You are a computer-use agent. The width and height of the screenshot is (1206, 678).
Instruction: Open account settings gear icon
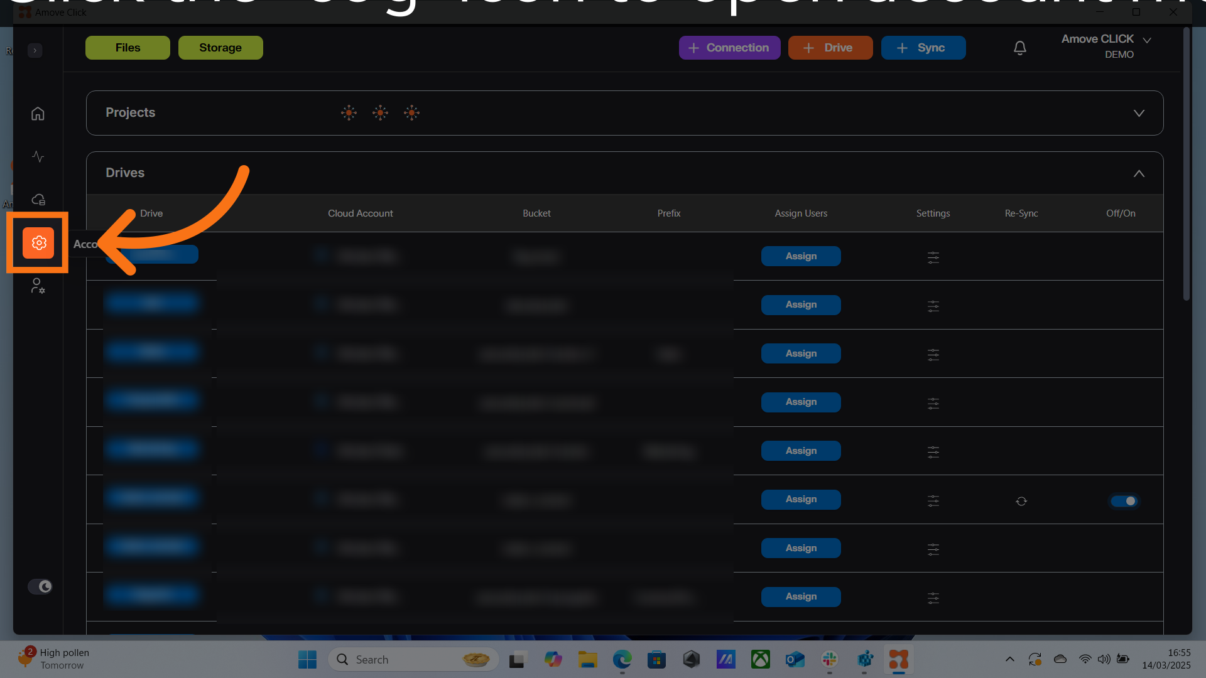(x=38, y=243)
